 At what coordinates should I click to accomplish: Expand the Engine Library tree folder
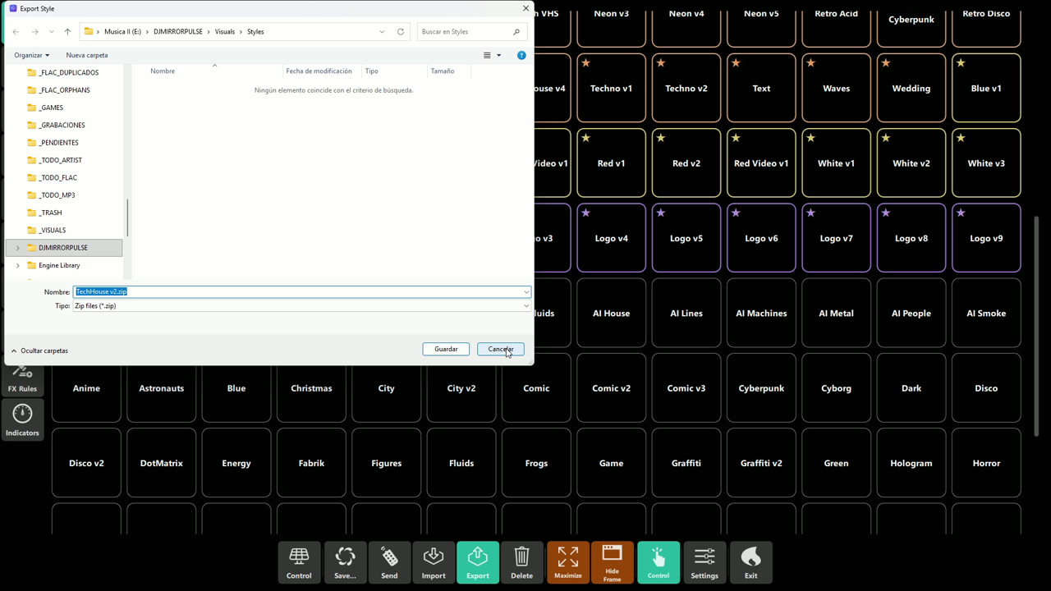coord(18,265)
